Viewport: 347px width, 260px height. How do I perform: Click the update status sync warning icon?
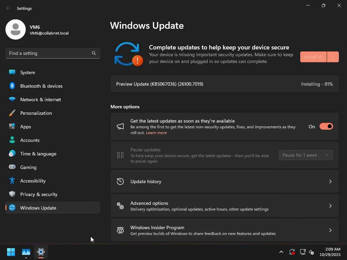[128, 54]
